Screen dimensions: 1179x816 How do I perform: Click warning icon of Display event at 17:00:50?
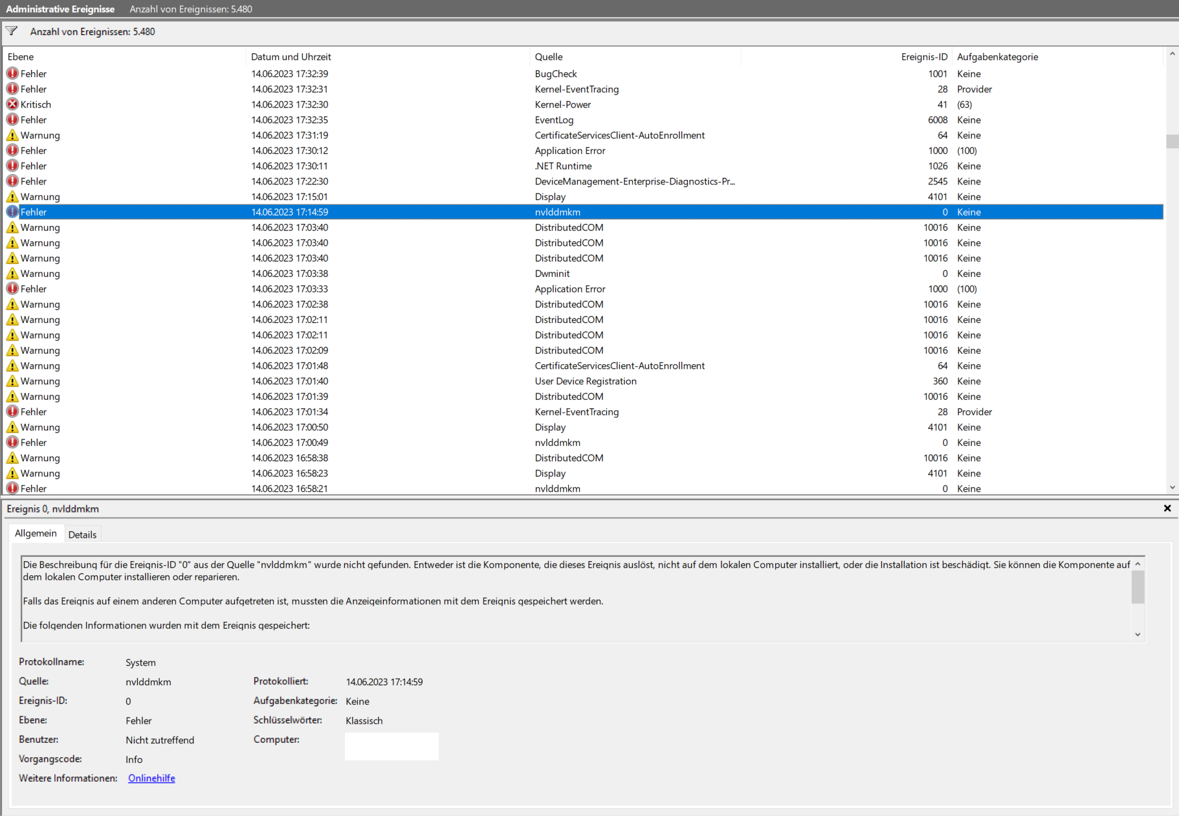(x=12, y=427)
